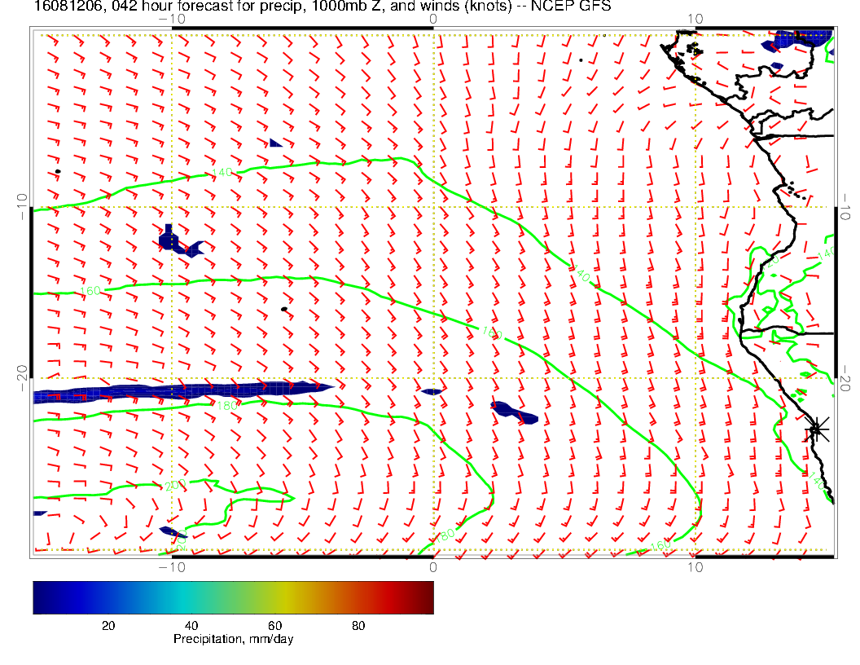The image size is (860, 665).
Task: Click the small island dot near the left edge
Action: tap(58, 172)
